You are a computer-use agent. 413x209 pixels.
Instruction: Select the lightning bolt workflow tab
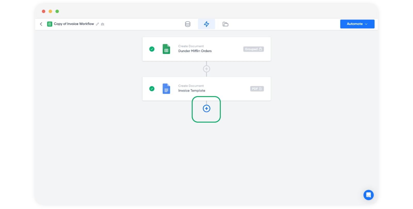(206, 24)
